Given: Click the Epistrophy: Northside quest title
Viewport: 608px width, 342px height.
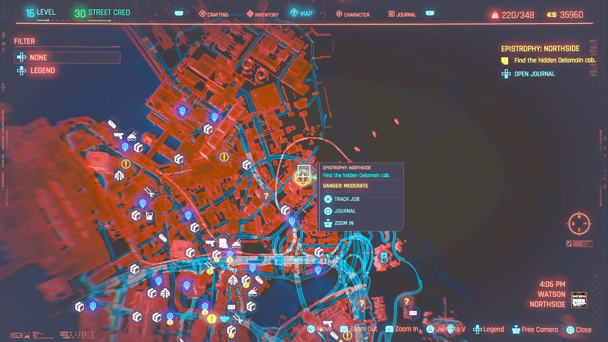Looking at the screenshot, I should [540, 48].
